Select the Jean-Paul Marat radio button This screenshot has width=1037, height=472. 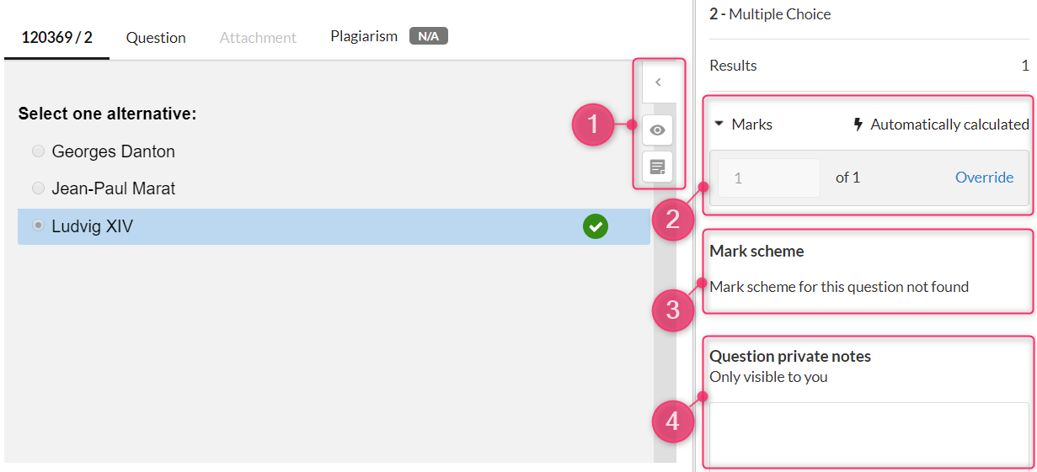coord(38,188)
